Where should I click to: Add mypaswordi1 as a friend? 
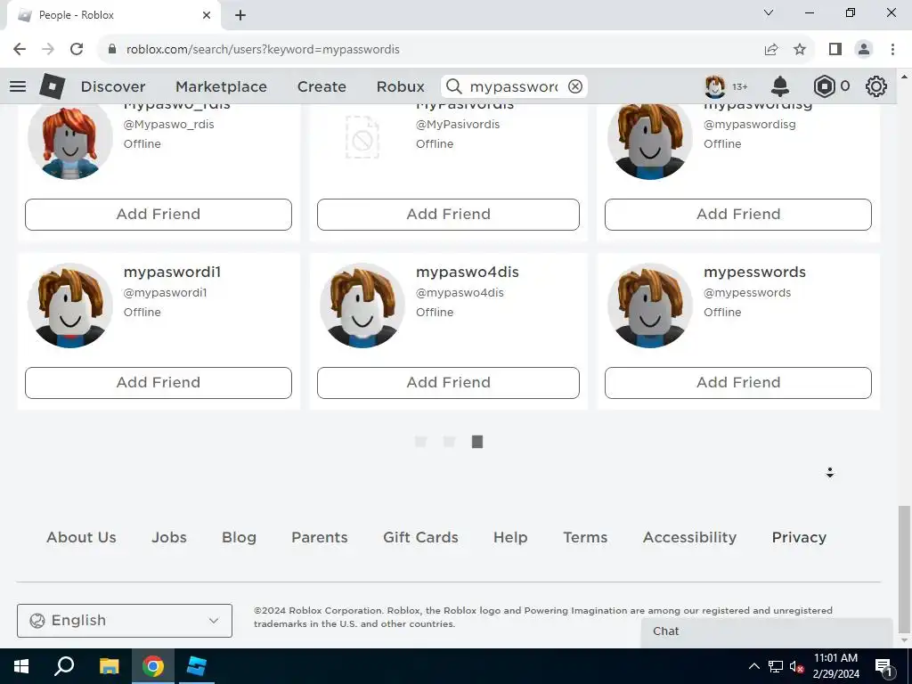[159, 383]
